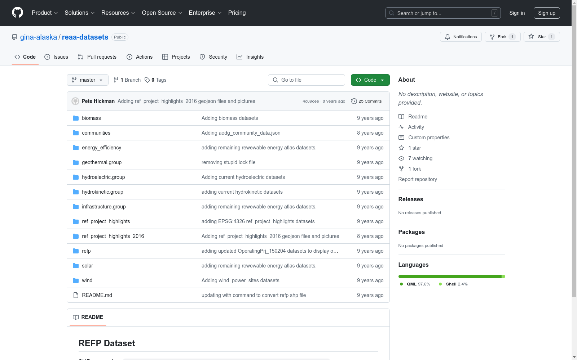This screenshot has height=360, width=577.
Task: Click the Go to file search field
Action: click(x=307, y=80)
